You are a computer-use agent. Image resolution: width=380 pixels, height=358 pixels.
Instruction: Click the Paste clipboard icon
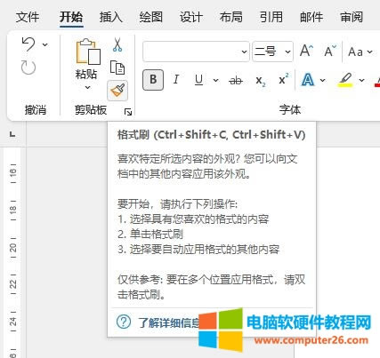tap(88, 52)
